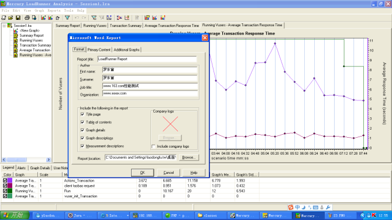
Task: Click the company logo placeholder X image
Action: [170, 124]
